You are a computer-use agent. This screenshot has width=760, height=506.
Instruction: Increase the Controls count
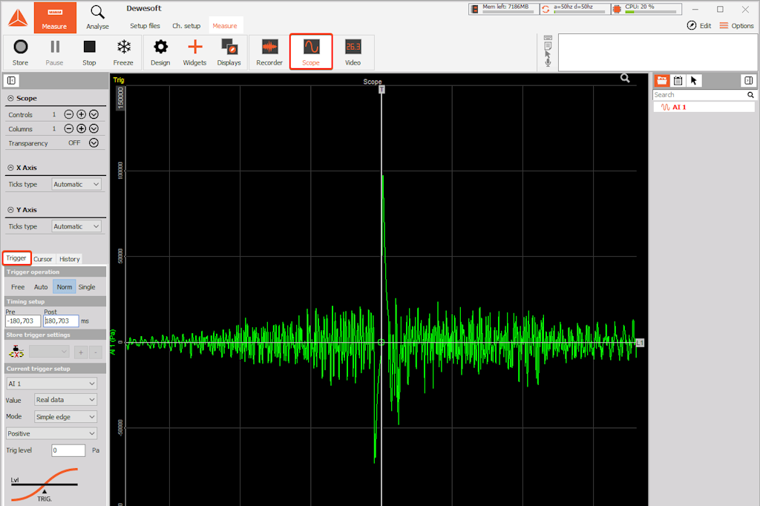(x=82, y=114)
